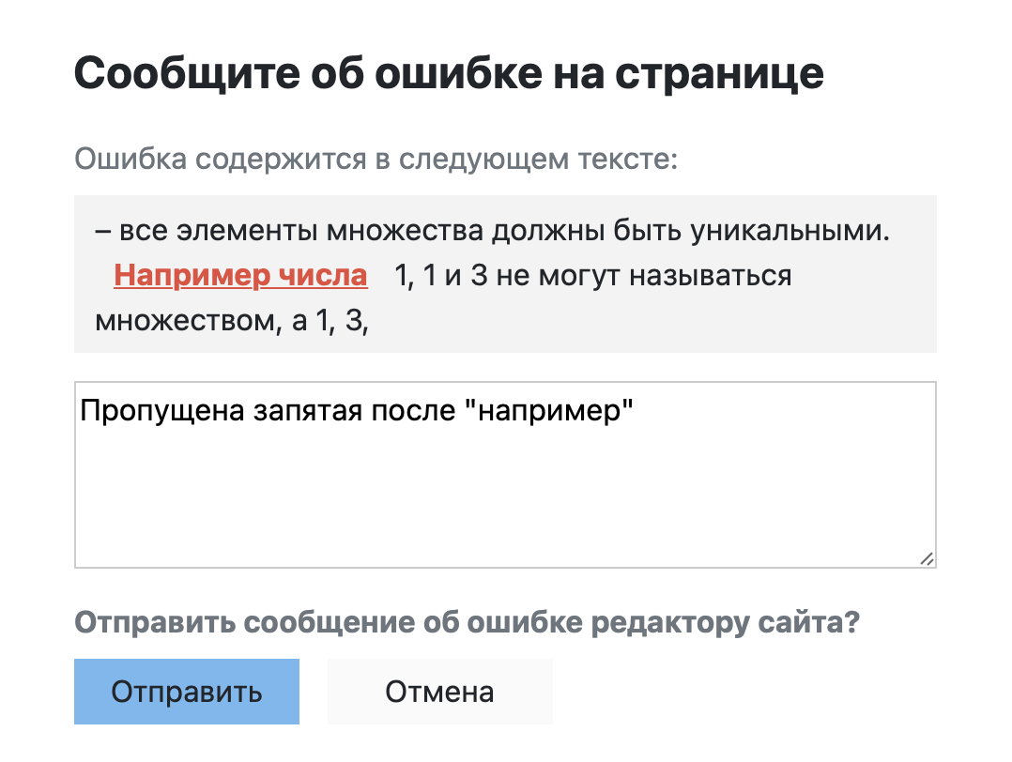The width and height of the screenshot is (1012, 762).
Task: Click the dash starting the quoted error text
Action: coord(103,231)
